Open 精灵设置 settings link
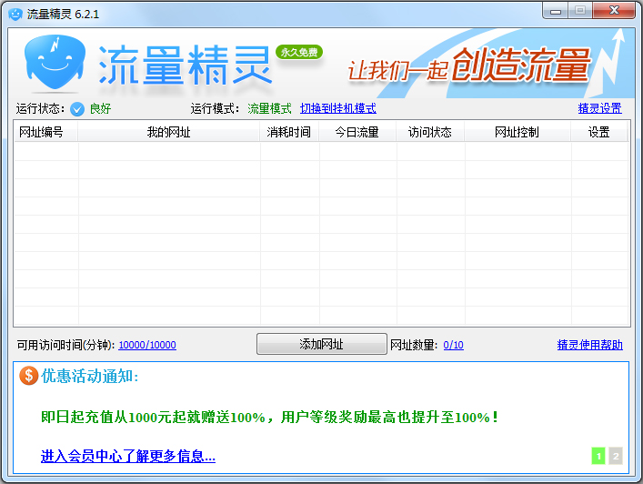The width and height of the screenshot is (643, 484). tap(599, 108)
